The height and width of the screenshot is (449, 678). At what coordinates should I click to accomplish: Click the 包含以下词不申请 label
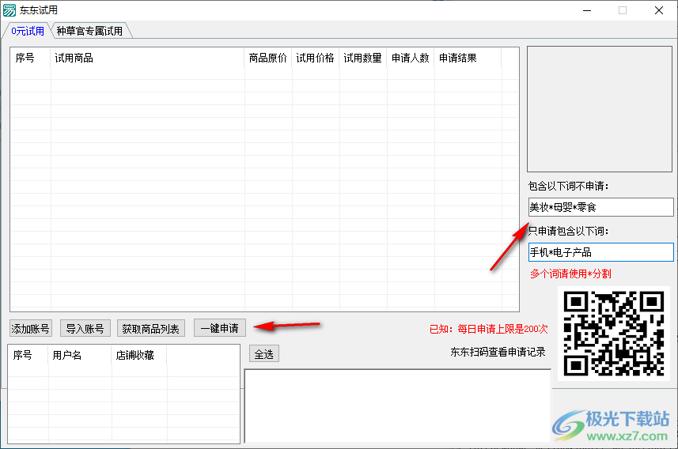[569, 187]
